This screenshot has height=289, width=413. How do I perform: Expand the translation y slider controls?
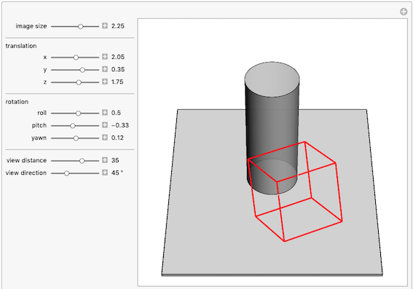pyautogui.click(x=105, y=69)
